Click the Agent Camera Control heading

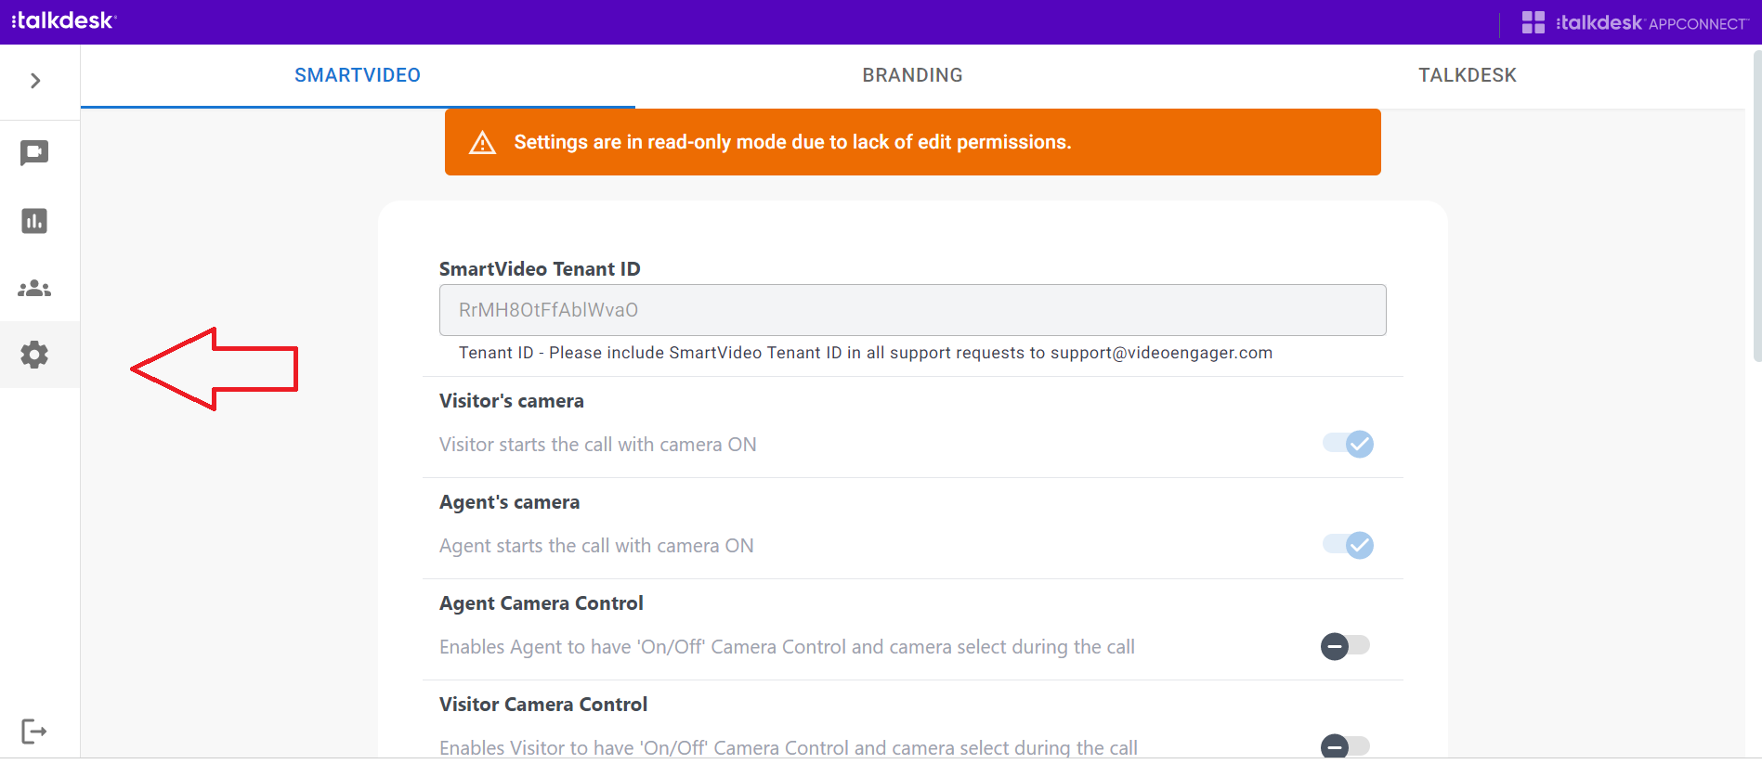542,603
